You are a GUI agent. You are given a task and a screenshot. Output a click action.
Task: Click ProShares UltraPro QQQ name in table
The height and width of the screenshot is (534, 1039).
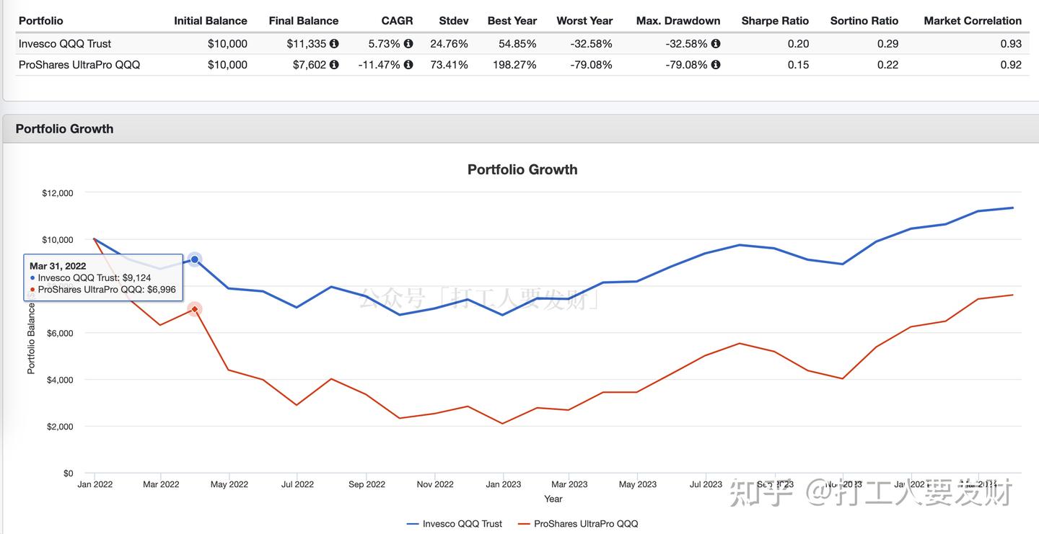pos(79,65)
